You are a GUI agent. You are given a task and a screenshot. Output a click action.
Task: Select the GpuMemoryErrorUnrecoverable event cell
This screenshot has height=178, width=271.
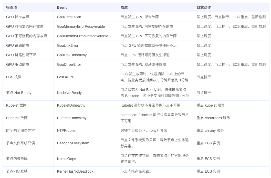(x=82, y=36)
